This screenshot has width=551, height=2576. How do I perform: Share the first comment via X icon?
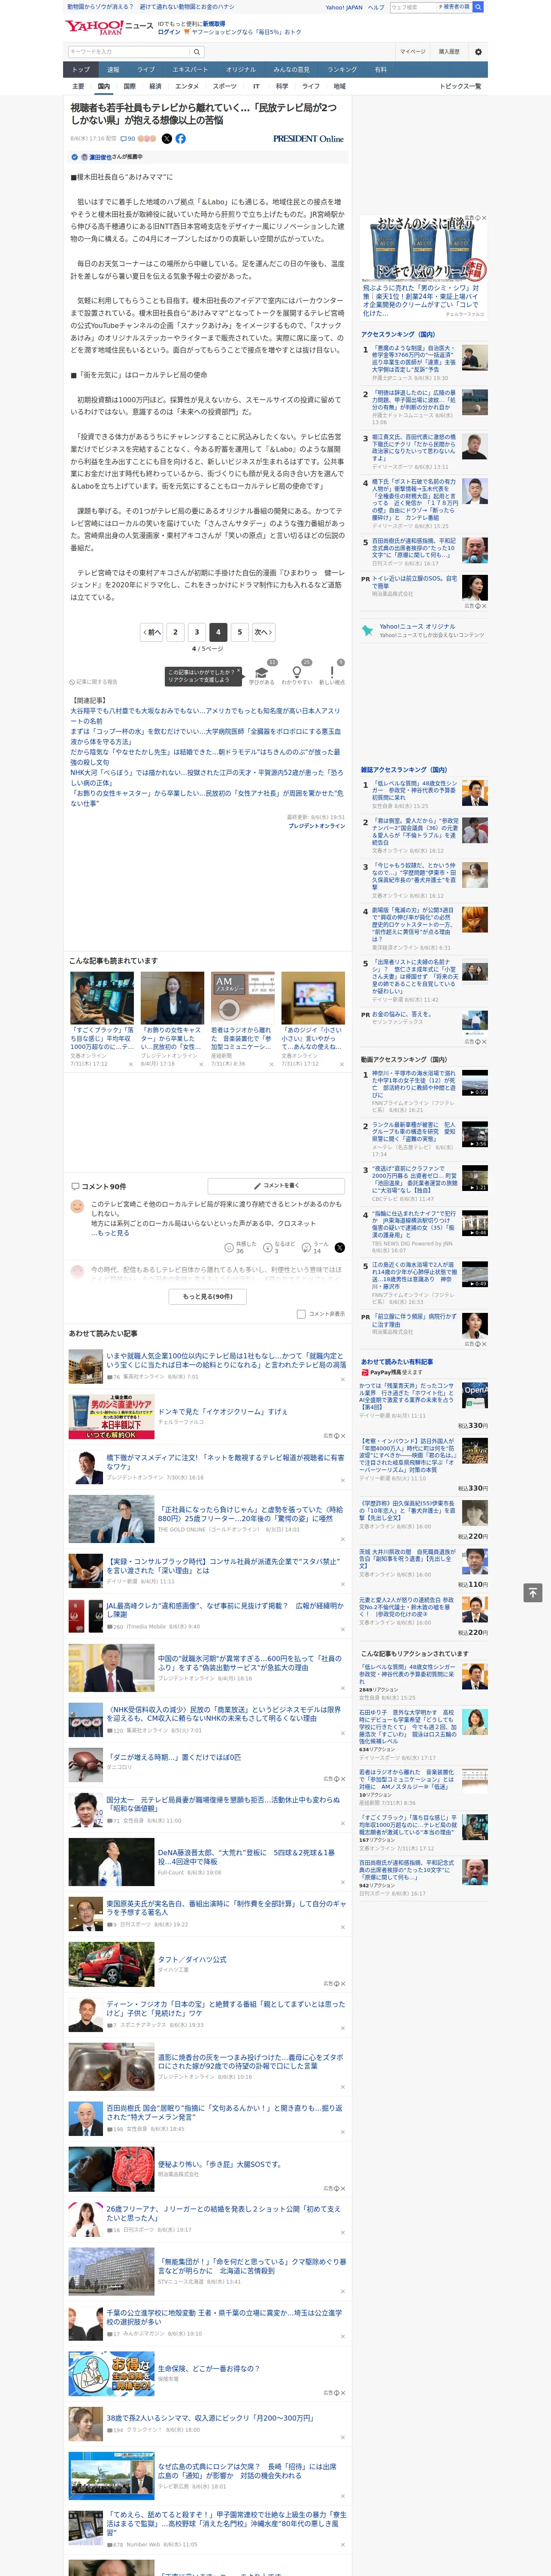pos(340,1247)
